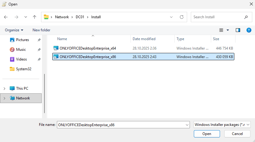This screenshot has width=255, height=142.
Task: Expand the chevron before Network breadcrumb
Action: click(x=51, y=17)
